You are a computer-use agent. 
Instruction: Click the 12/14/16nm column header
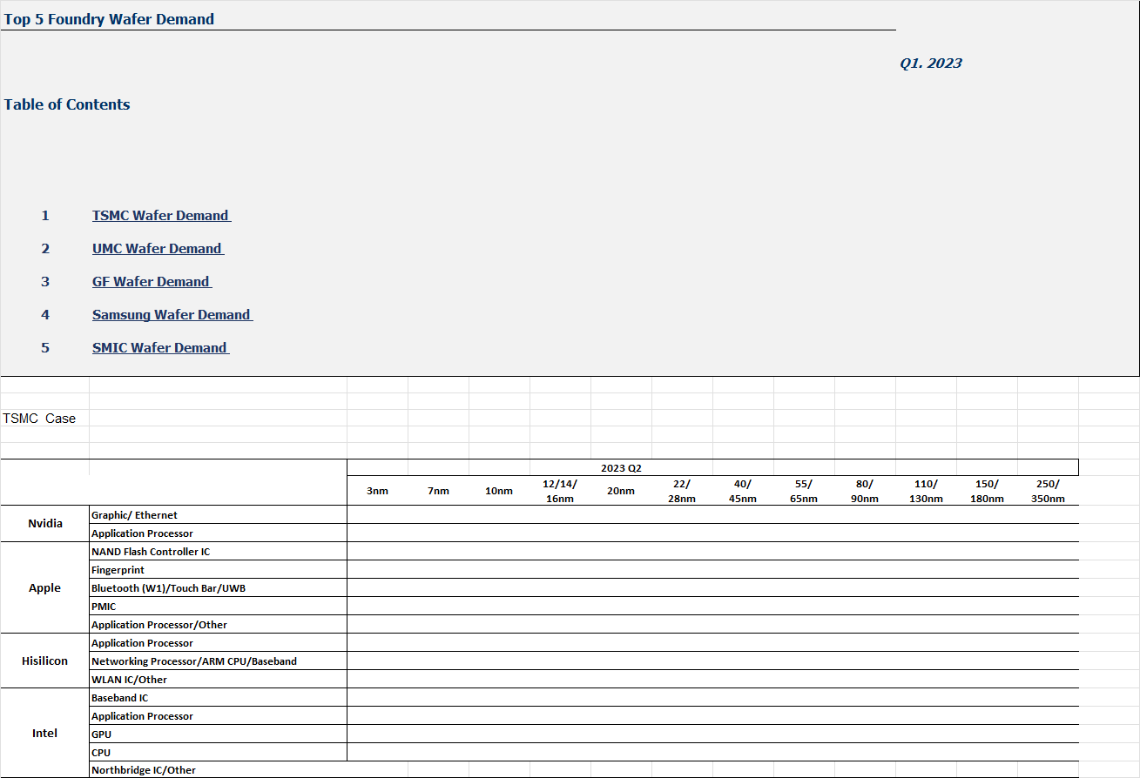pyautogui.click(x=560, y=491)
